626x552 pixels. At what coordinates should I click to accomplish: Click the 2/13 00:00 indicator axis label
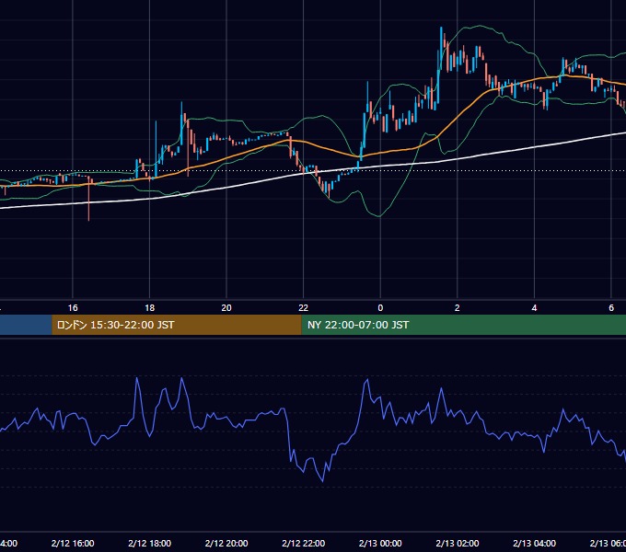point(380,543)
